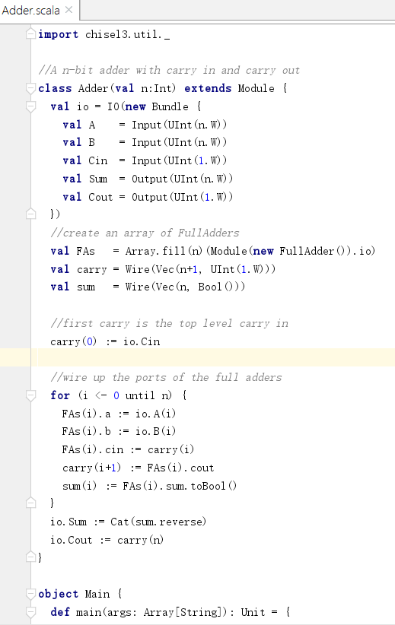Collapse the def main fold marker

(x=30, y=612)
